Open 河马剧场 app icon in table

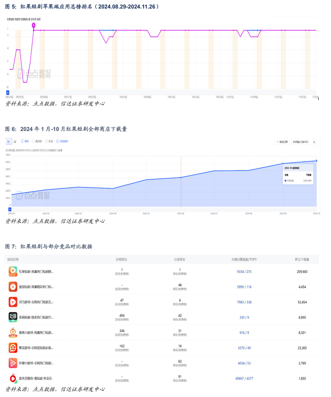(x=13, y=302)
